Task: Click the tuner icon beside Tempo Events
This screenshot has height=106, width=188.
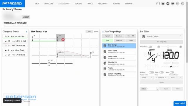Action: [x=105, y=52]
